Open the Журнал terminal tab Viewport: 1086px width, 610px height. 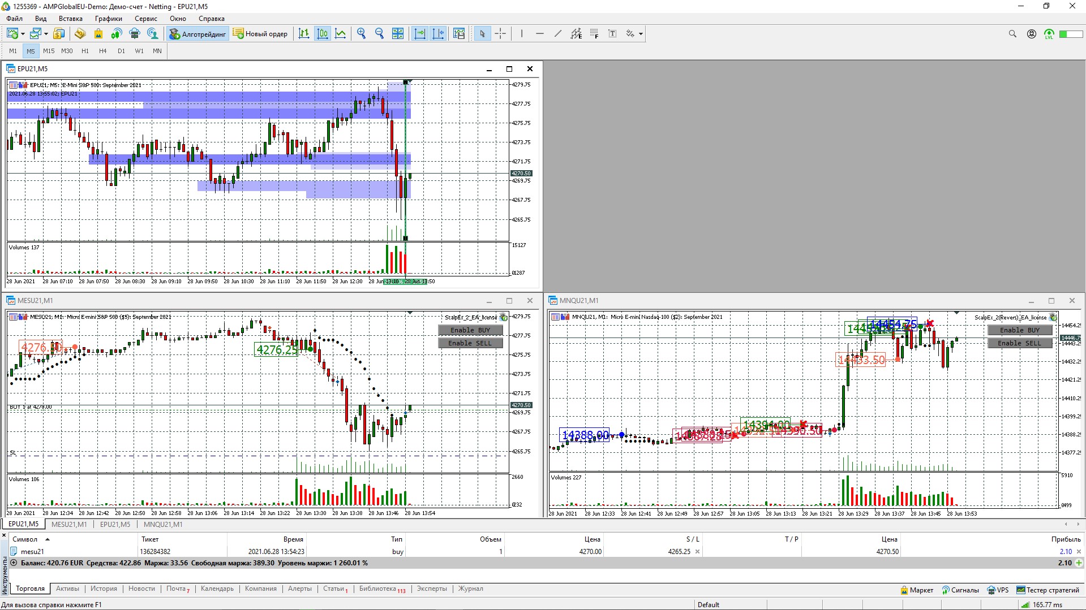[471, 589]
